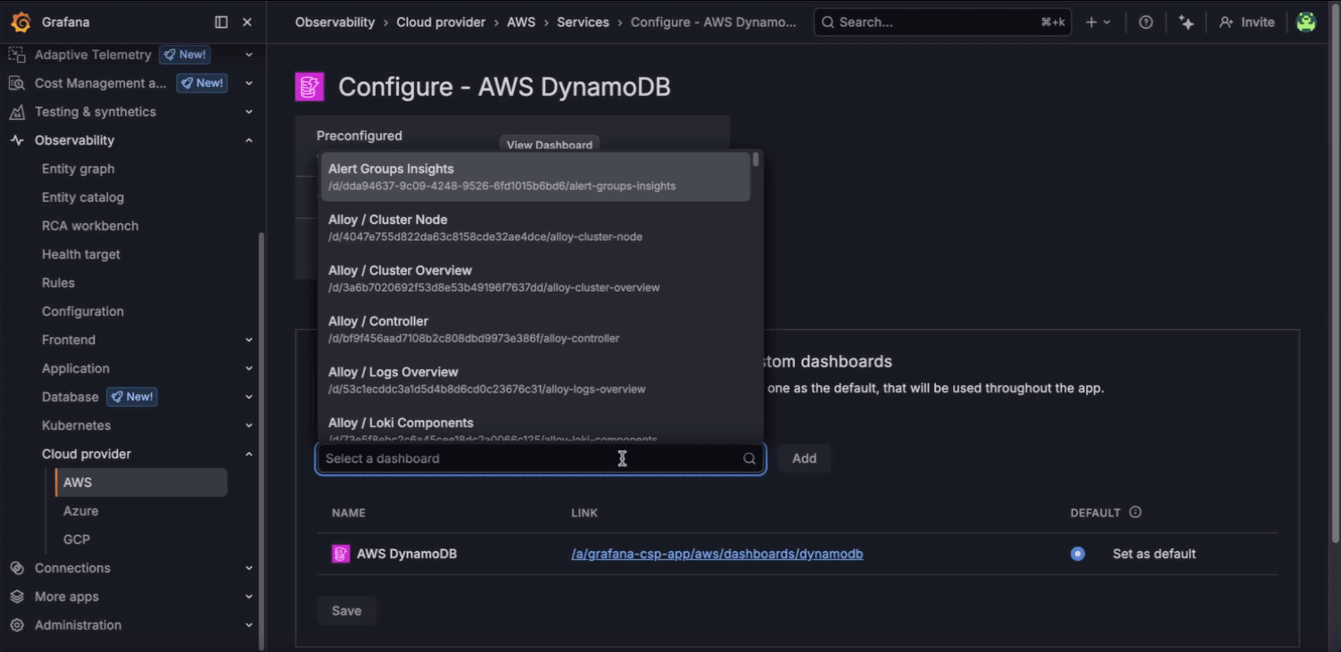
Task: Choose Alloy / Logs Overview dashboard option
Action: tap(536, 380)
